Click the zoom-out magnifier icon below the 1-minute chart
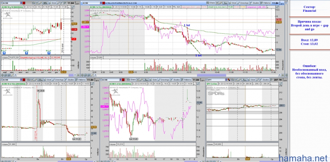 (89, 75)
